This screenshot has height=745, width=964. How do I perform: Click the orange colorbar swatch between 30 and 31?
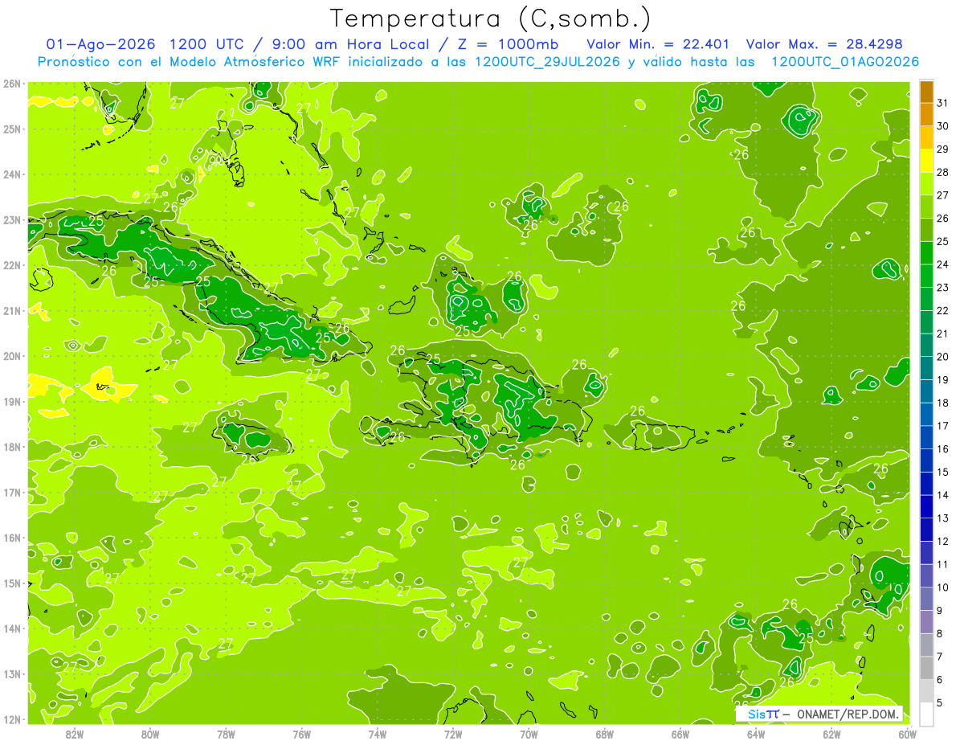926,115
